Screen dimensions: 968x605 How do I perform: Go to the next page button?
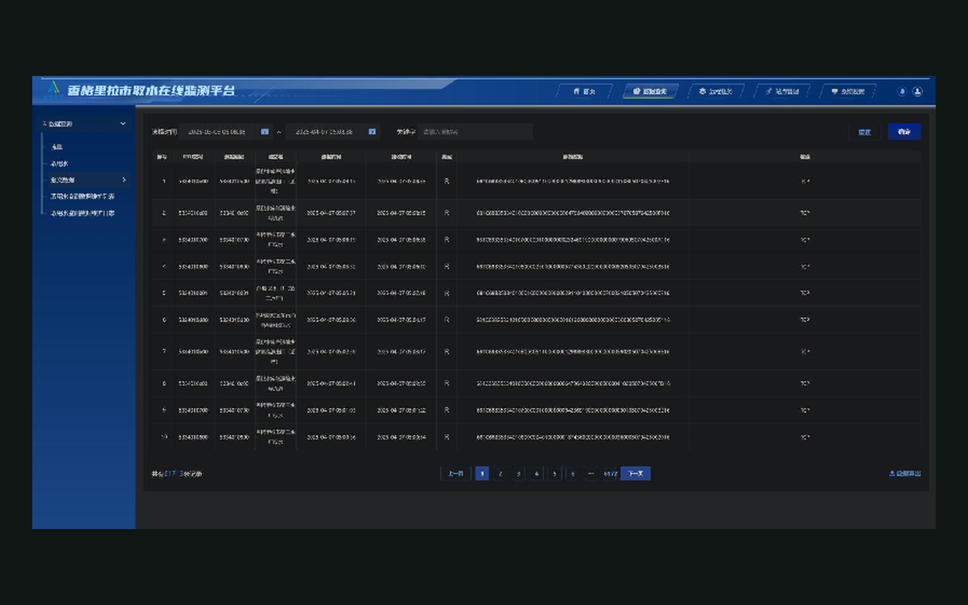click(x=635, y=474)
